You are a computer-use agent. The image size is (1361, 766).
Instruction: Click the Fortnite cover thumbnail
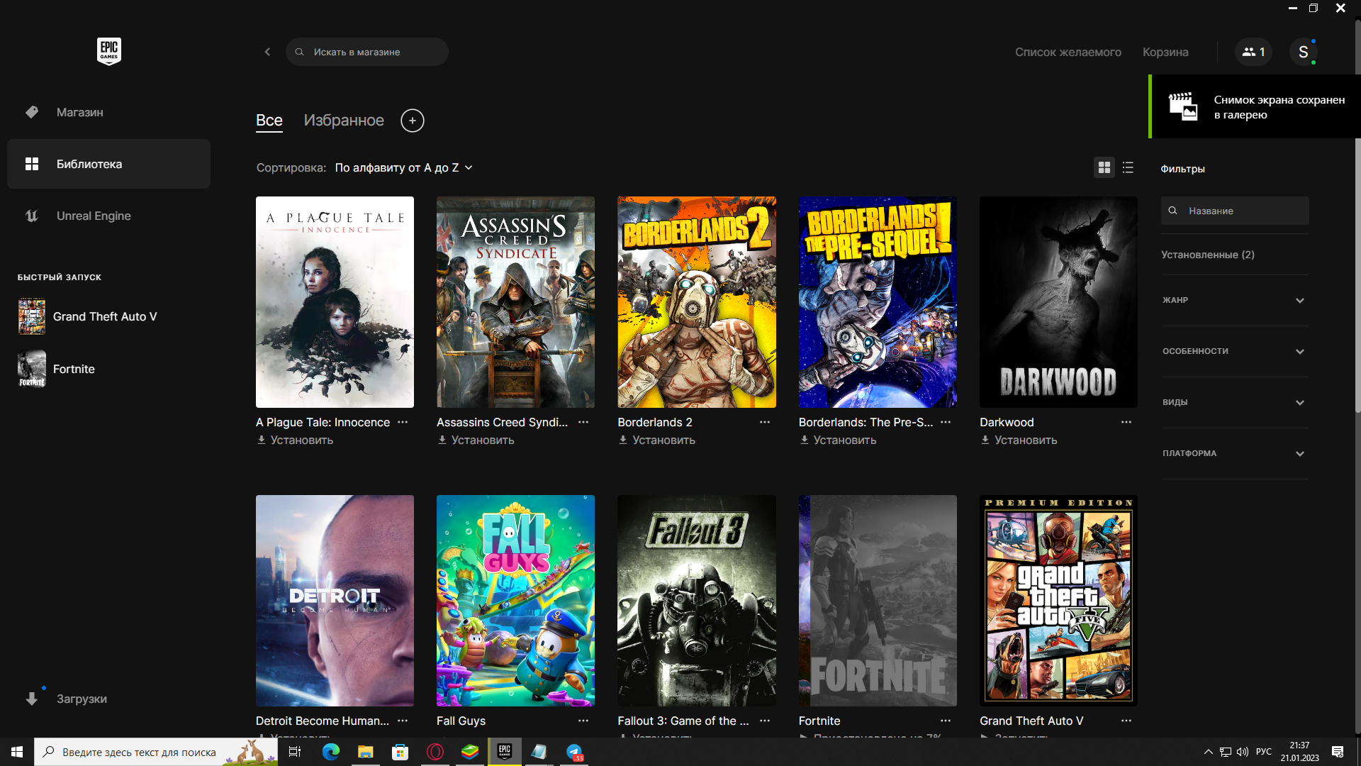(x=878, y=601)
